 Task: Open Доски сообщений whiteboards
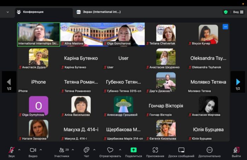pos(181,150)
